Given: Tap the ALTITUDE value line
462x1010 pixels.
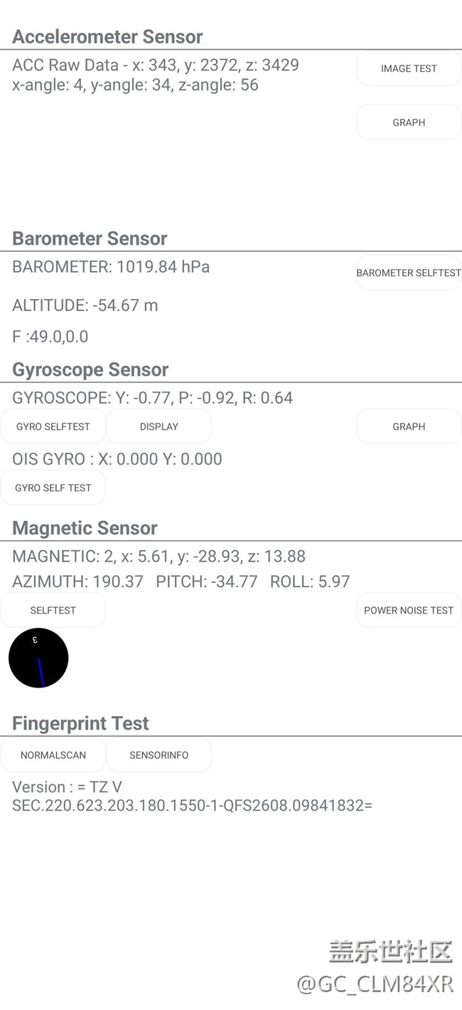Looking at the screenshot, I should (85, 305).
